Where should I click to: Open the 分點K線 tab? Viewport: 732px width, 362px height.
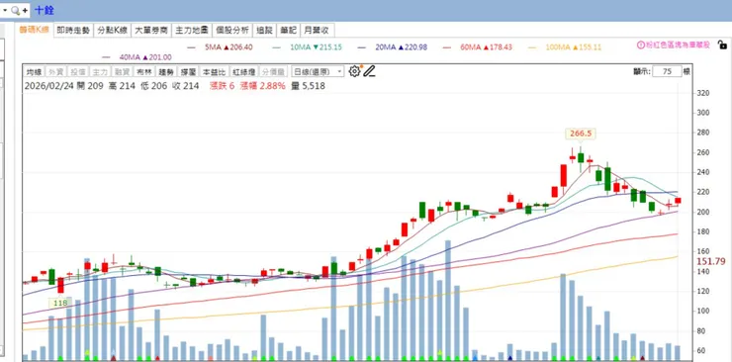pyautogui.click(x=112, y=31)
